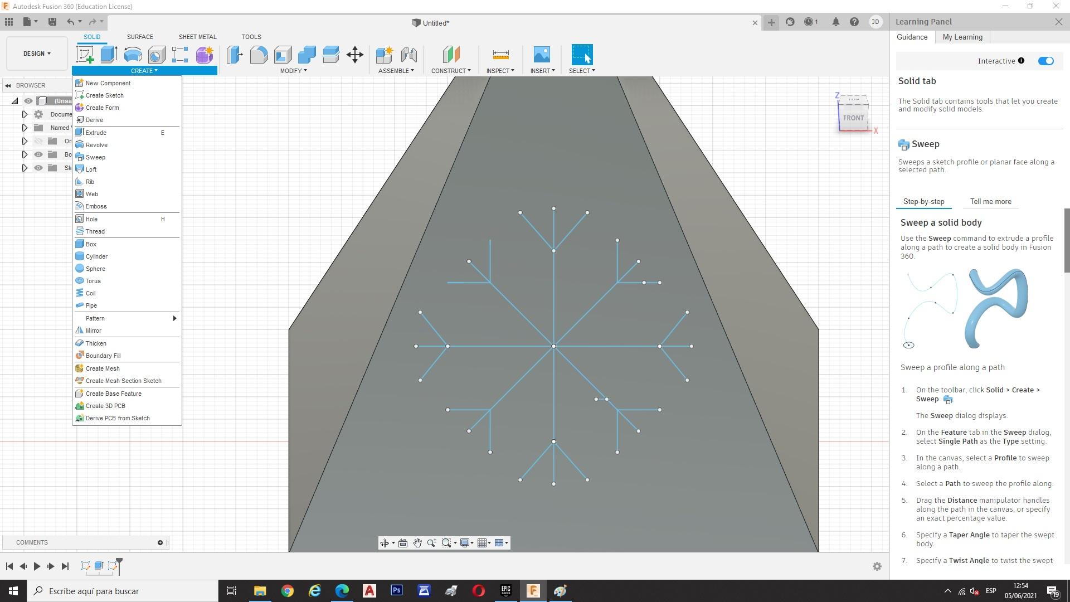Toggle visibility of the Sketches folder
This screenshot has width=1070, height=602.
click(38, 168)
